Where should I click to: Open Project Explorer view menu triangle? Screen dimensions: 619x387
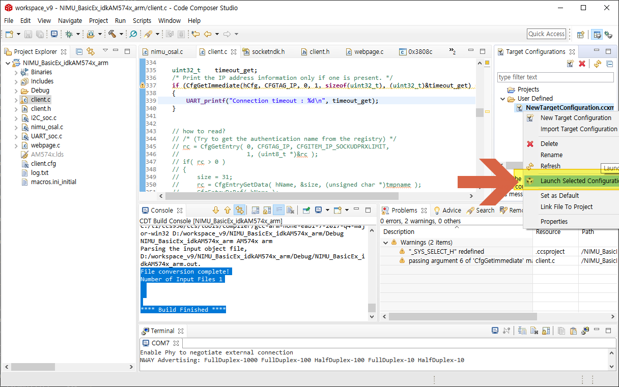105,51
